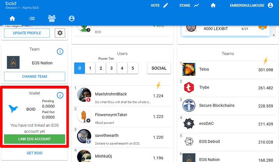Go to the home icon in the top bar
The height and width of the screenshot is (162, 279).
point(213,6)
